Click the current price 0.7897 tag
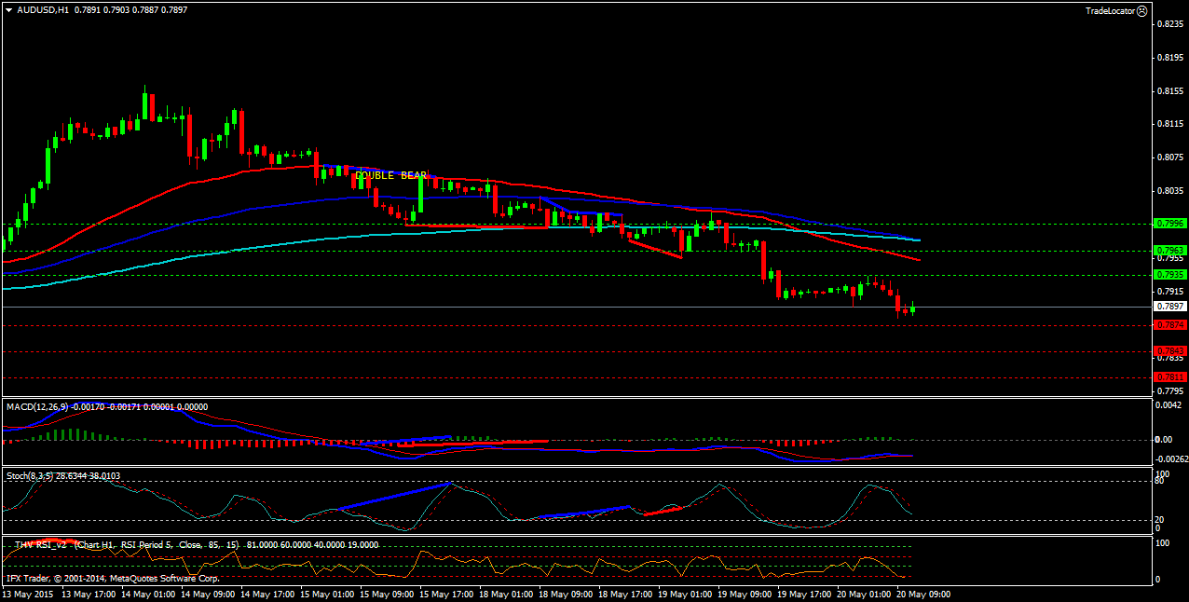 click(x=1169, y=307)
